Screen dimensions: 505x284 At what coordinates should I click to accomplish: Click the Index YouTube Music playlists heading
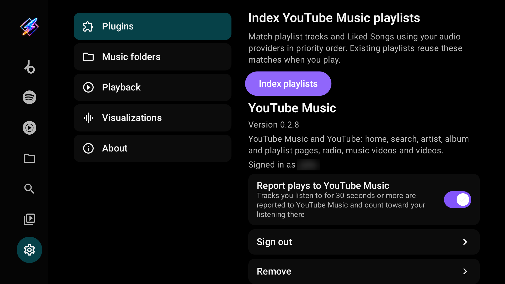tap(334, 18)
